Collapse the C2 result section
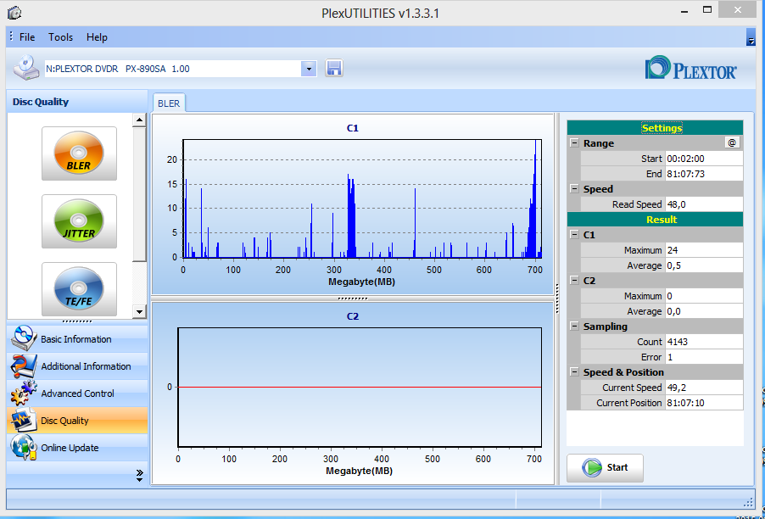765x519 pixels. pyautogui.click(x=574, y=281)
